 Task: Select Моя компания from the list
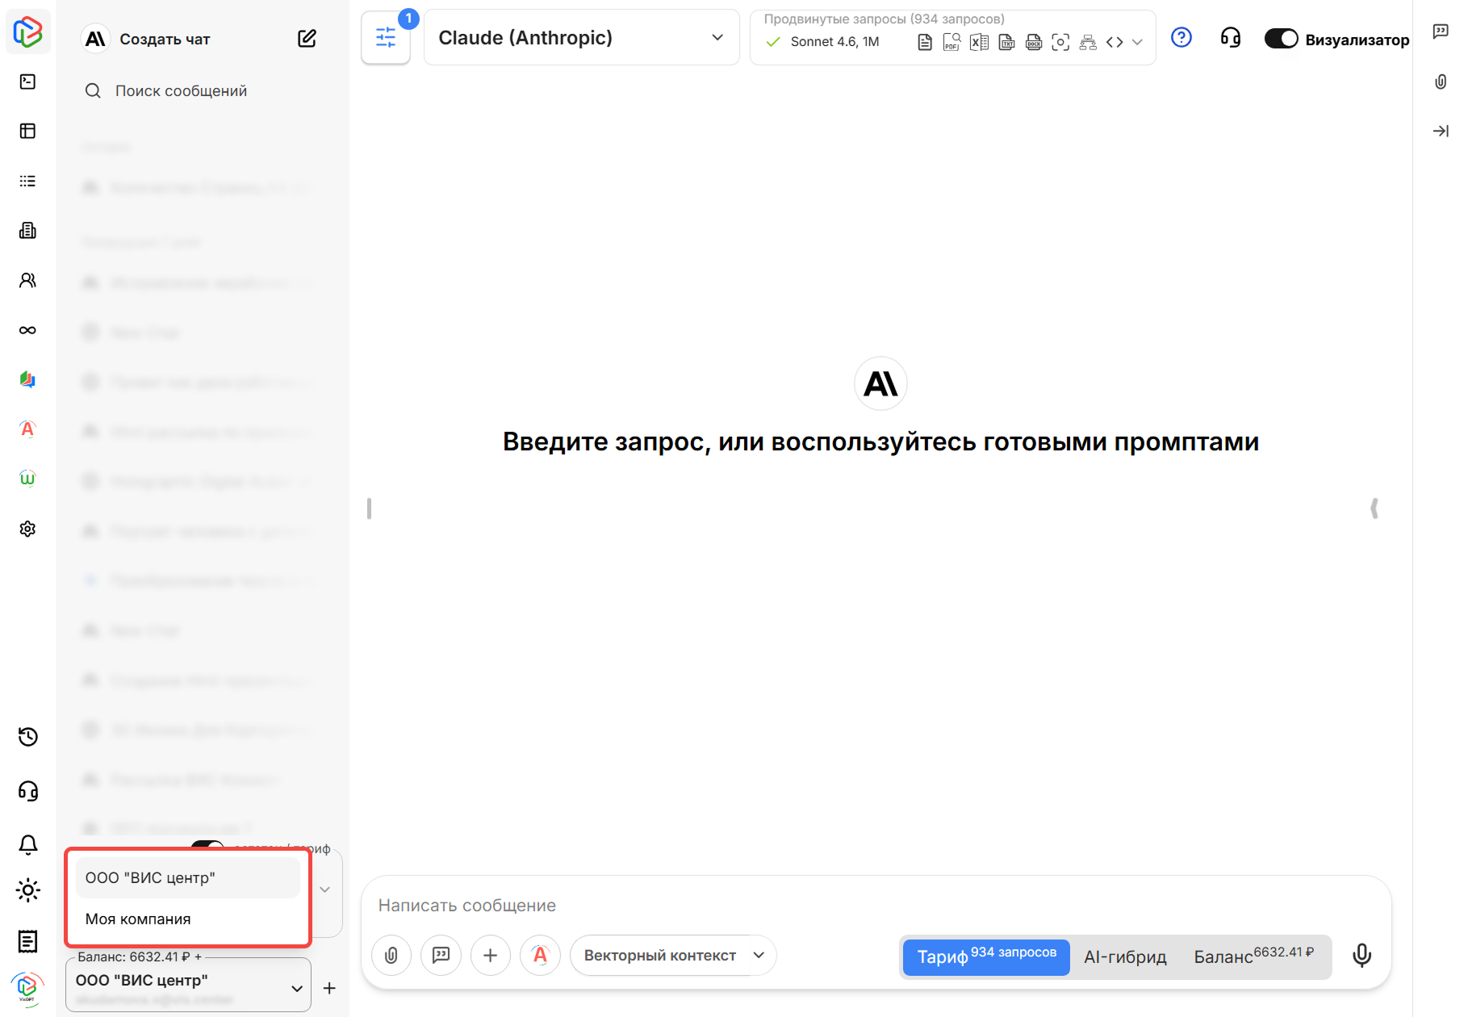tap(138, 919)
